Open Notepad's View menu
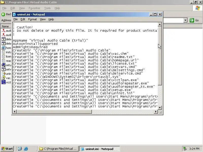This screenshot has height=152, width=203. pos(43,20)
